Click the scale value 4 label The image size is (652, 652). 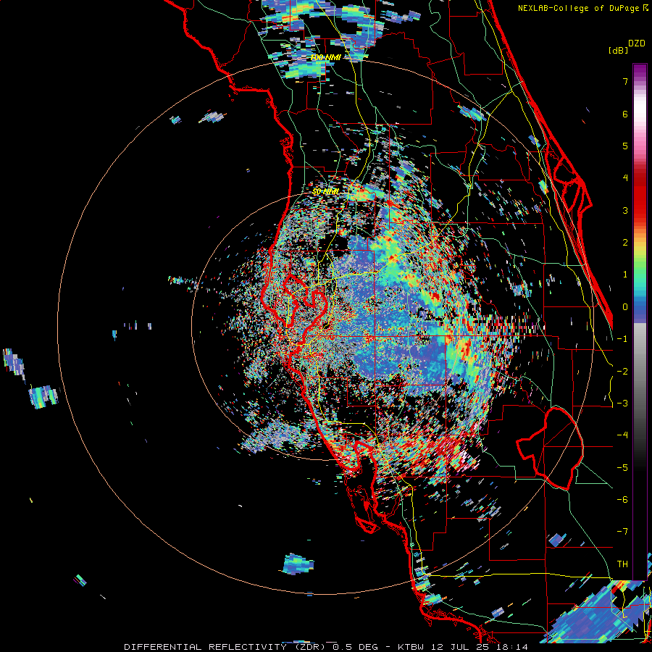coord(625,178)
